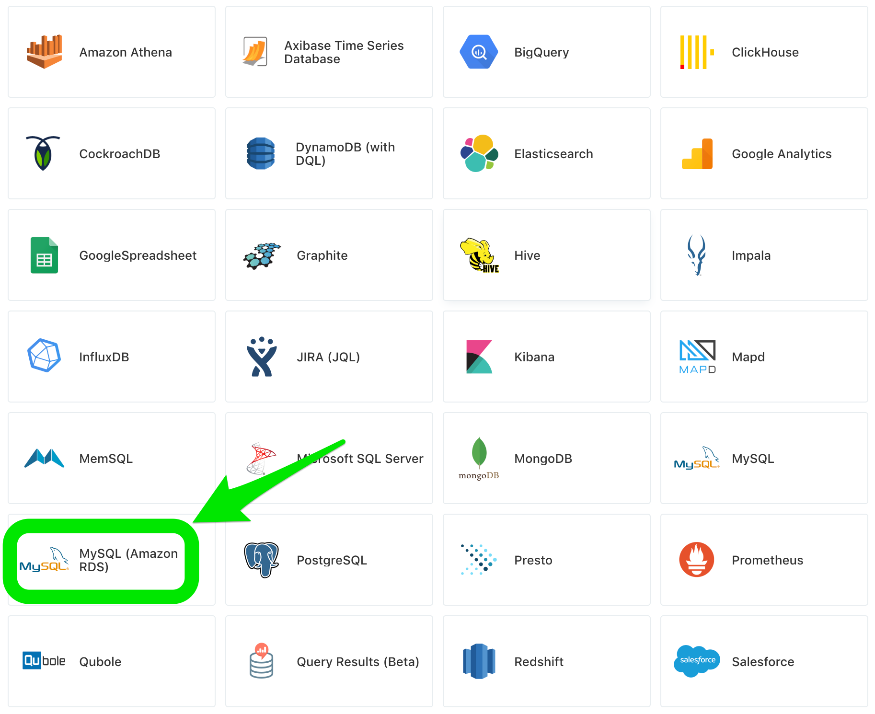This screenshot has width=875, height=714.
Task: Select the DynamoDB blue cylinder icon
Action: pyautogui.click(x=261, y=153)
